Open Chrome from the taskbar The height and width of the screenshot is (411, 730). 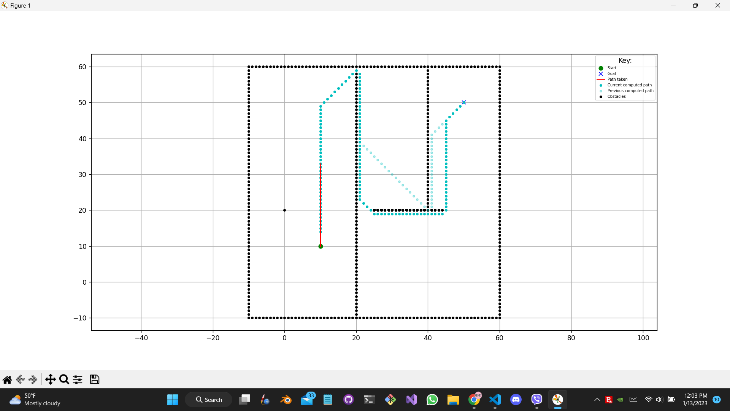pos(474,400)
